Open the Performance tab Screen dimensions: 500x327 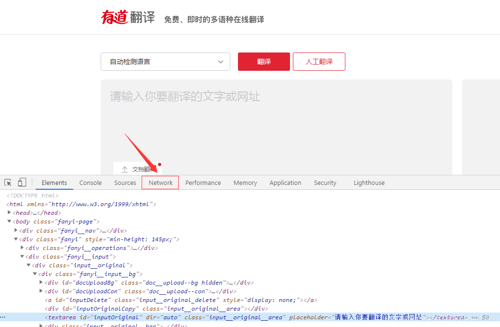203,183
